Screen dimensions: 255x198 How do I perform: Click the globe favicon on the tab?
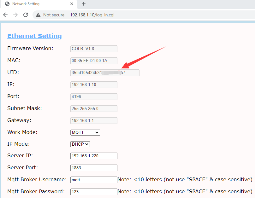coord(7,4)
